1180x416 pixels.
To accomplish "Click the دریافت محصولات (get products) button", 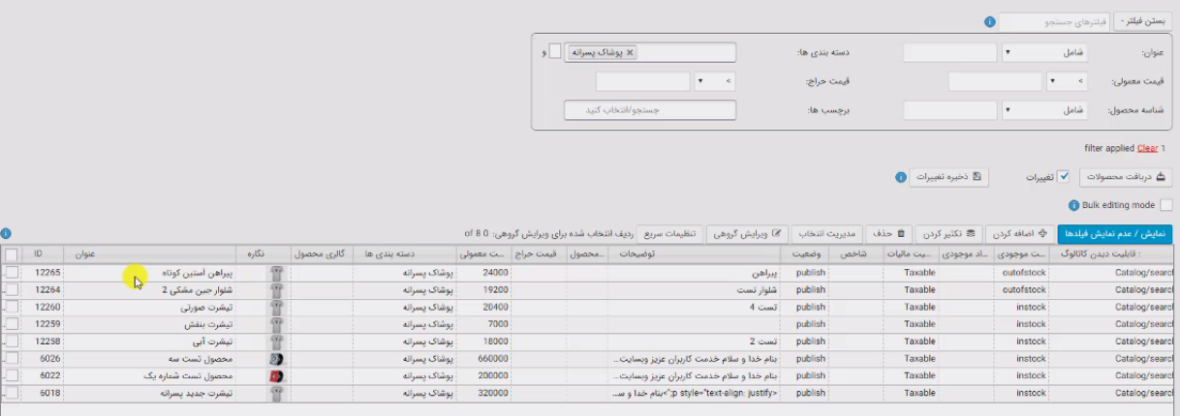I will 1127,177.
